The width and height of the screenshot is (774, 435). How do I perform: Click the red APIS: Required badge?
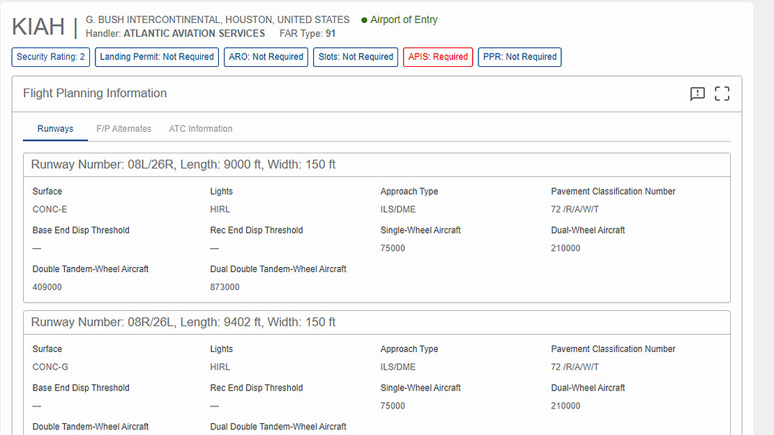coord(438,57)
